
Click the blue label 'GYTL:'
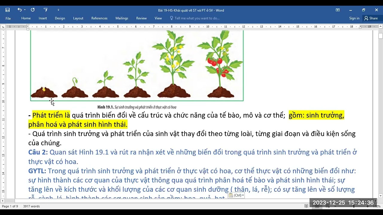coord(37,171)
